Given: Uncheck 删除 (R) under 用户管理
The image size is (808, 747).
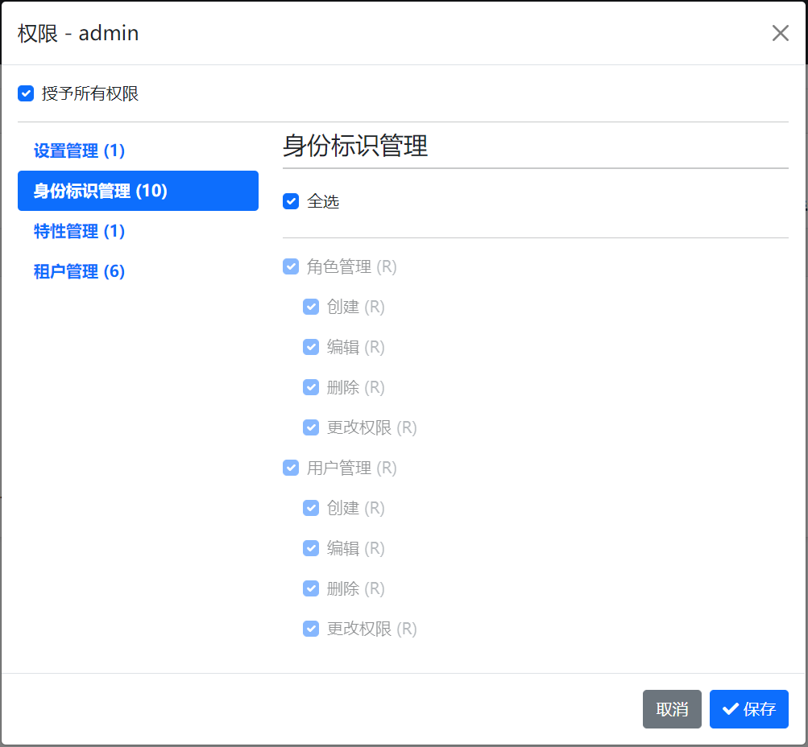Looking at the screenshot, I should coord(311,588).
